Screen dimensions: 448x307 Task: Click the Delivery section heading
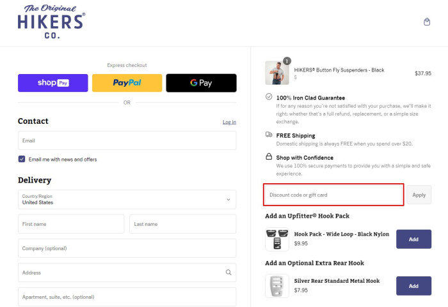35,180
